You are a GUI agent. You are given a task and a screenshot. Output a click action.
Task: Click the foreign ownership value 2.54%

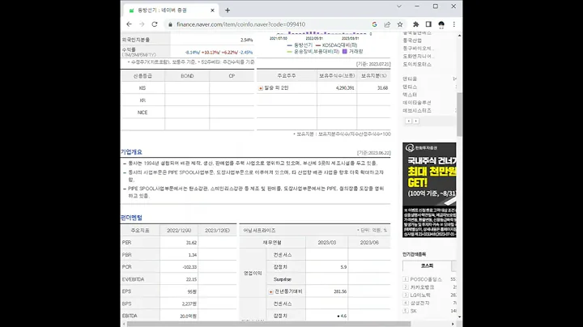[246, 40]
